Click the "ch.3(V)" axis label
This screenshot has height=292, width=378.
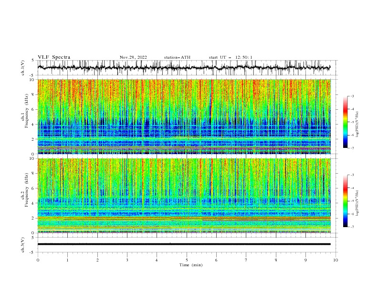(x=23, y=245)
